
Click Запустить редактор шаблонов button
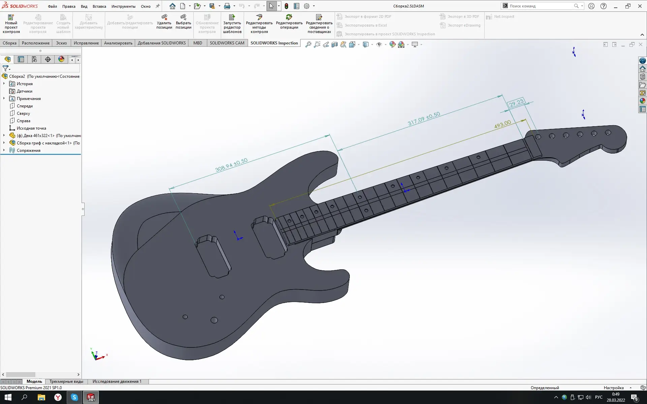coord(232,23)
